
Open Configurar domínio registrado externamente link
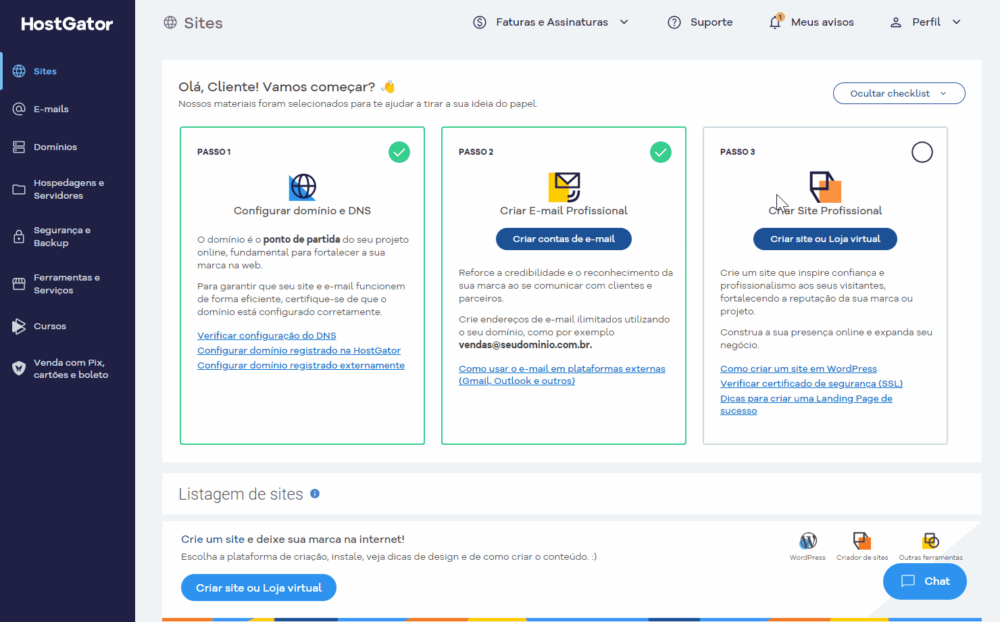(301, 365)
